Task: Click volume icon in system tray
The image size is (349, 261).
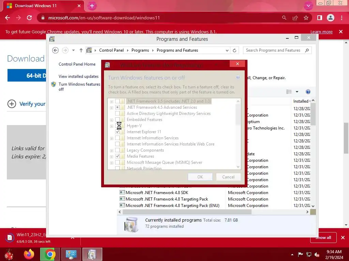Action: (x=317, y=255)
